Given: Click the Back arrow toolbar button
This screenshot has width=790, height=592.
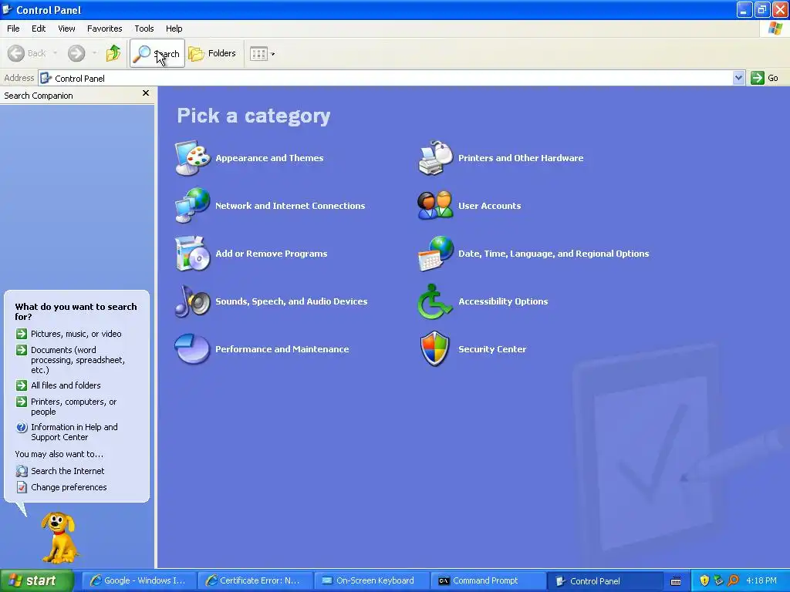Looking at the screenshot, I should tap(27, 53).
